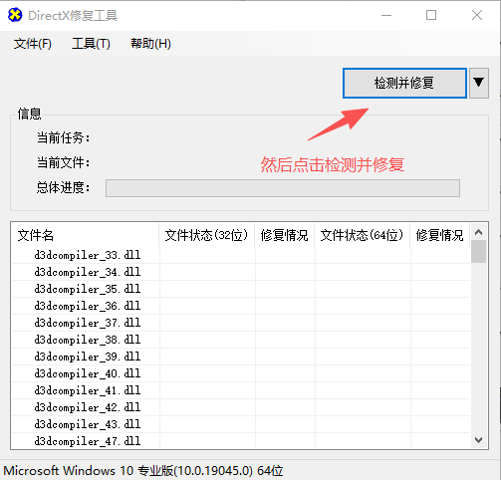Select the d3dcompiler_40.dll row
This screenshot has height=480, width=501.
(241, 373)
